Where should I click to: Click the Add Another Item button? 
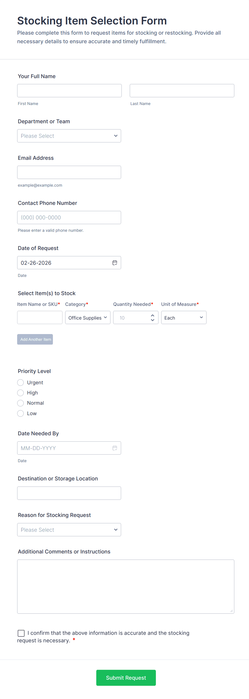[35, 339]
